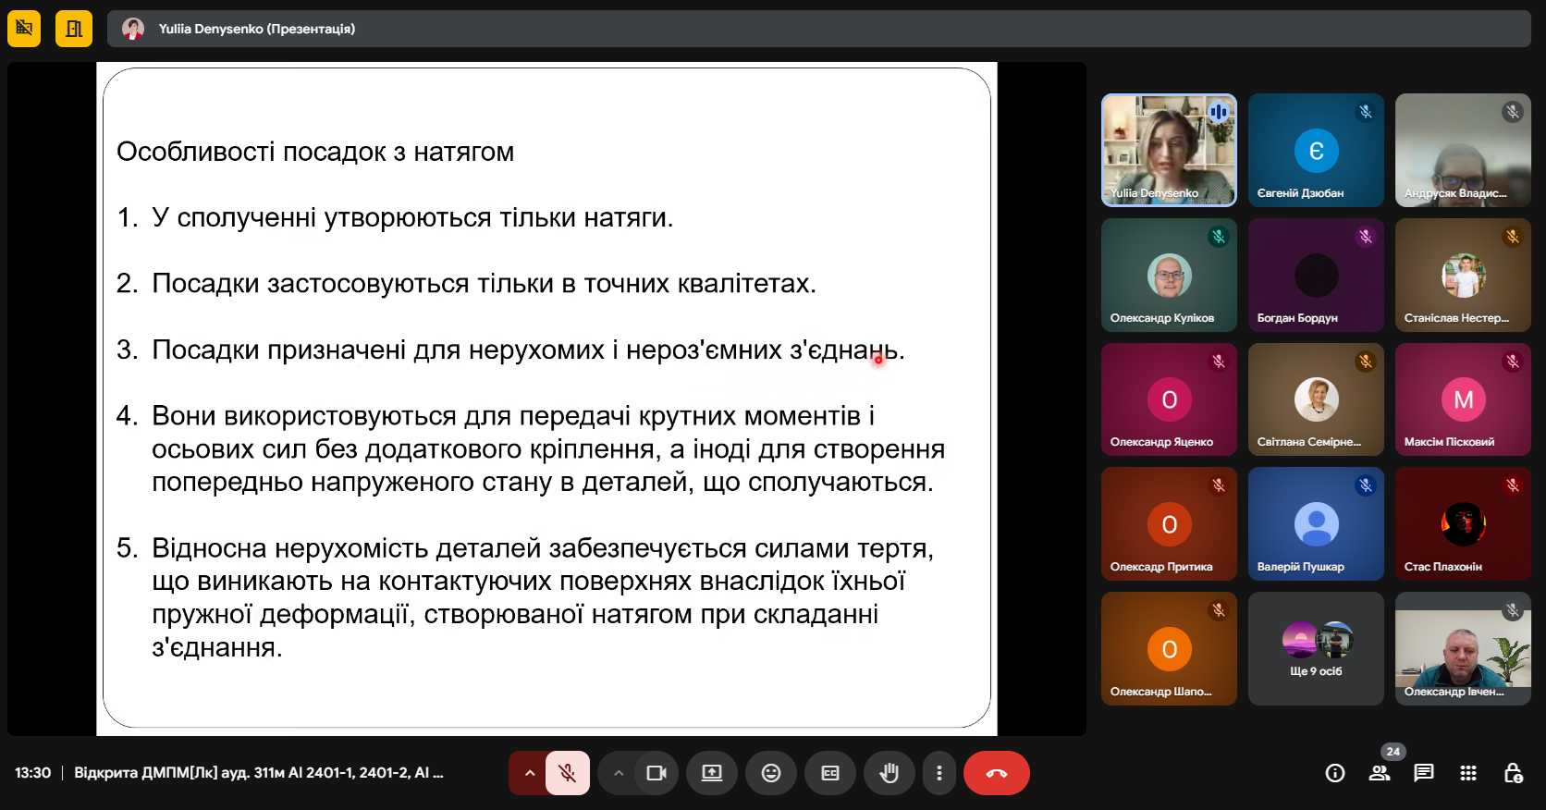Send a reaction with emoji button
Viewport: 1546px width, 810px height.
[771, 773]
